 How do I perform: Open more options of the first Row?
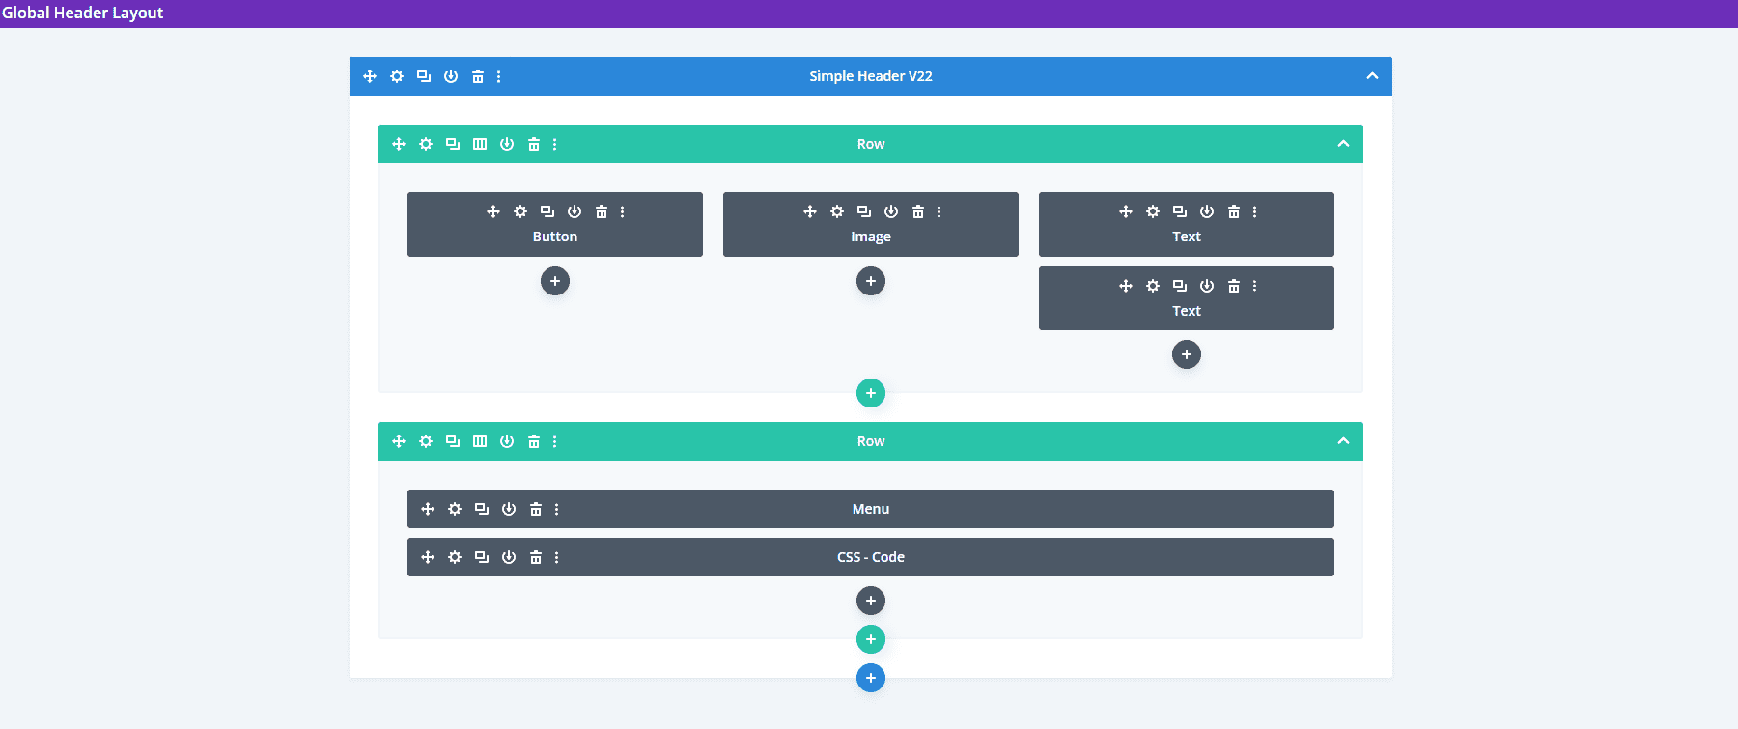coord(555,144)
